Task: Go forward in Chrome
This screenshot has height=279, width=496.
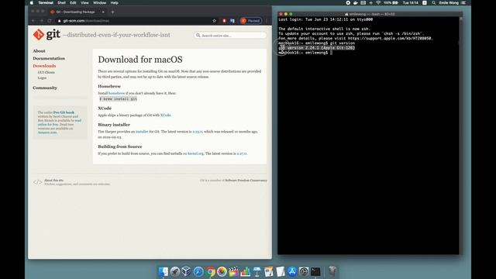Action: point(41,21)
